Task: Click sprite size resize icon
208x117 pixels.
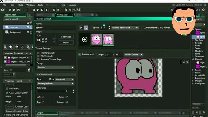Action: [39, 40]
